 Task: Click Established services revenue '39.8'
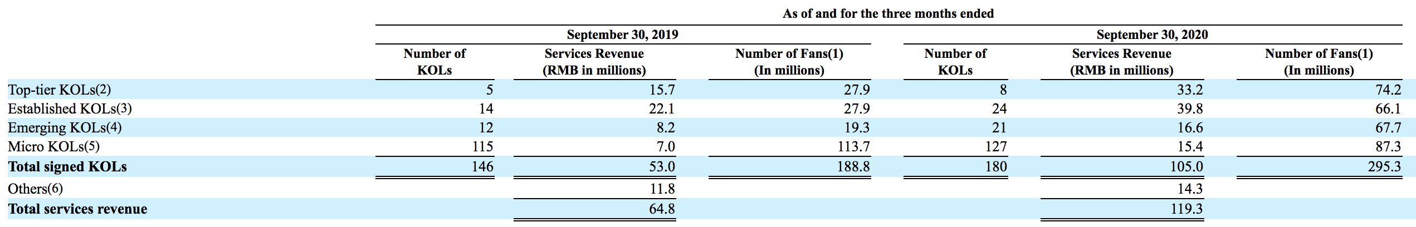[1189, 108]
